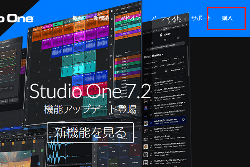
Task: Click the 機能アップデート登場 subtitle text
Action: click(x=90, y=109)
